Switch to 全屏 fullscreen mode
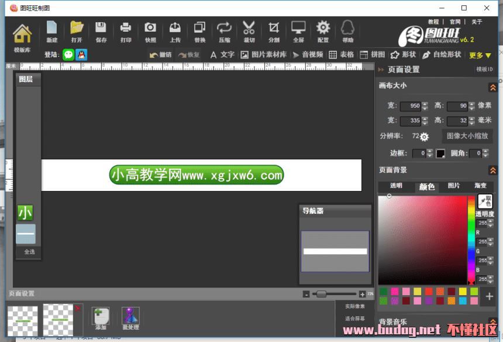 coord(298,32)
